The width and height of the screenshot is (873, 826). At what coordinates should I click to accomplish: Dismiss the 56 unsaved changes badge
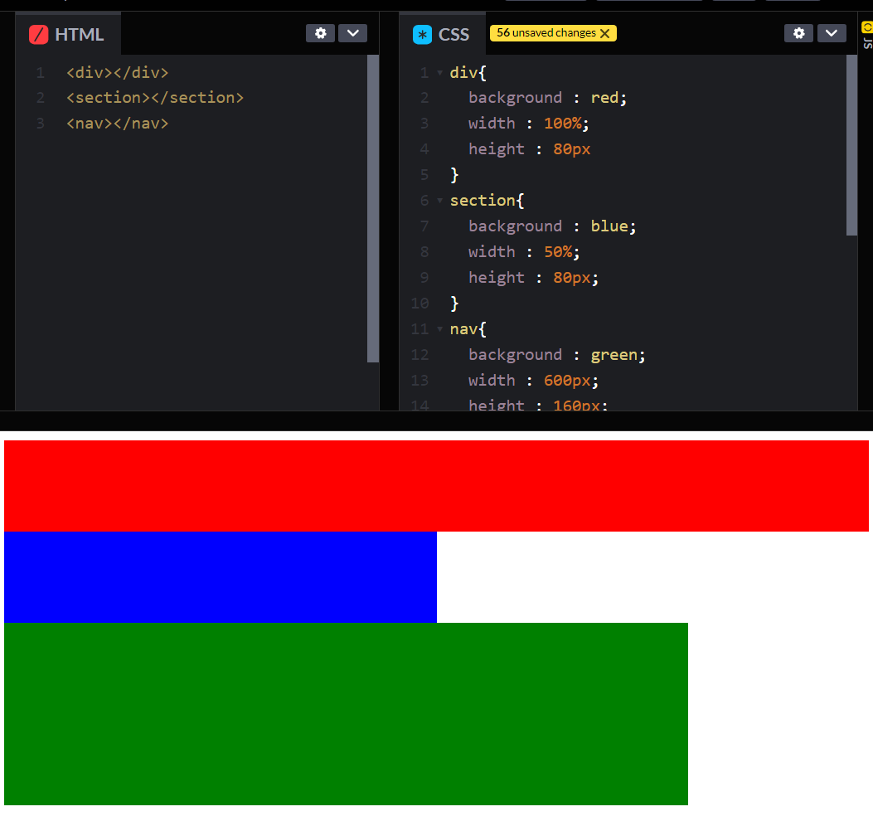[x=605, y=33]
